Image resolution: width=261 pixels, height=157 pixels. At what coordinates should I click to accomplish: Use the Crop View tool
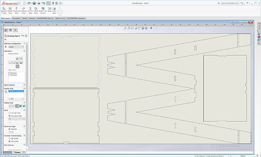(x=54, y=10)
